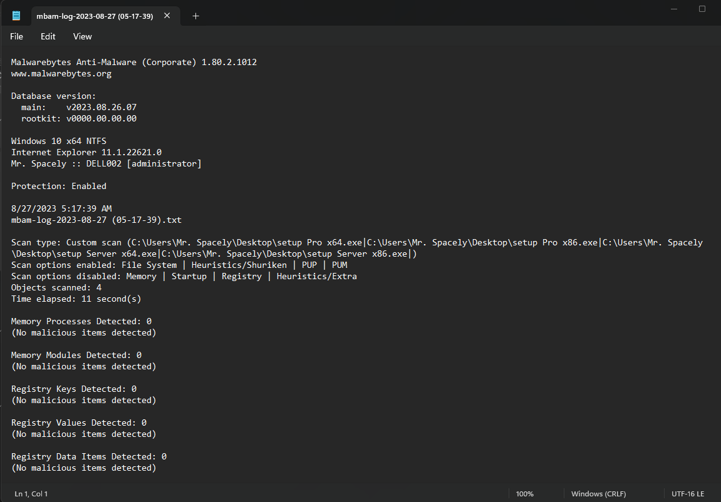The image size is (721, 502).
Task: Click the Time elapsed: 11 second(s) line
Action: click(x=76, y=299)
